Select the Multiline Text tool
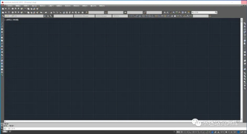 coord(2,72)
